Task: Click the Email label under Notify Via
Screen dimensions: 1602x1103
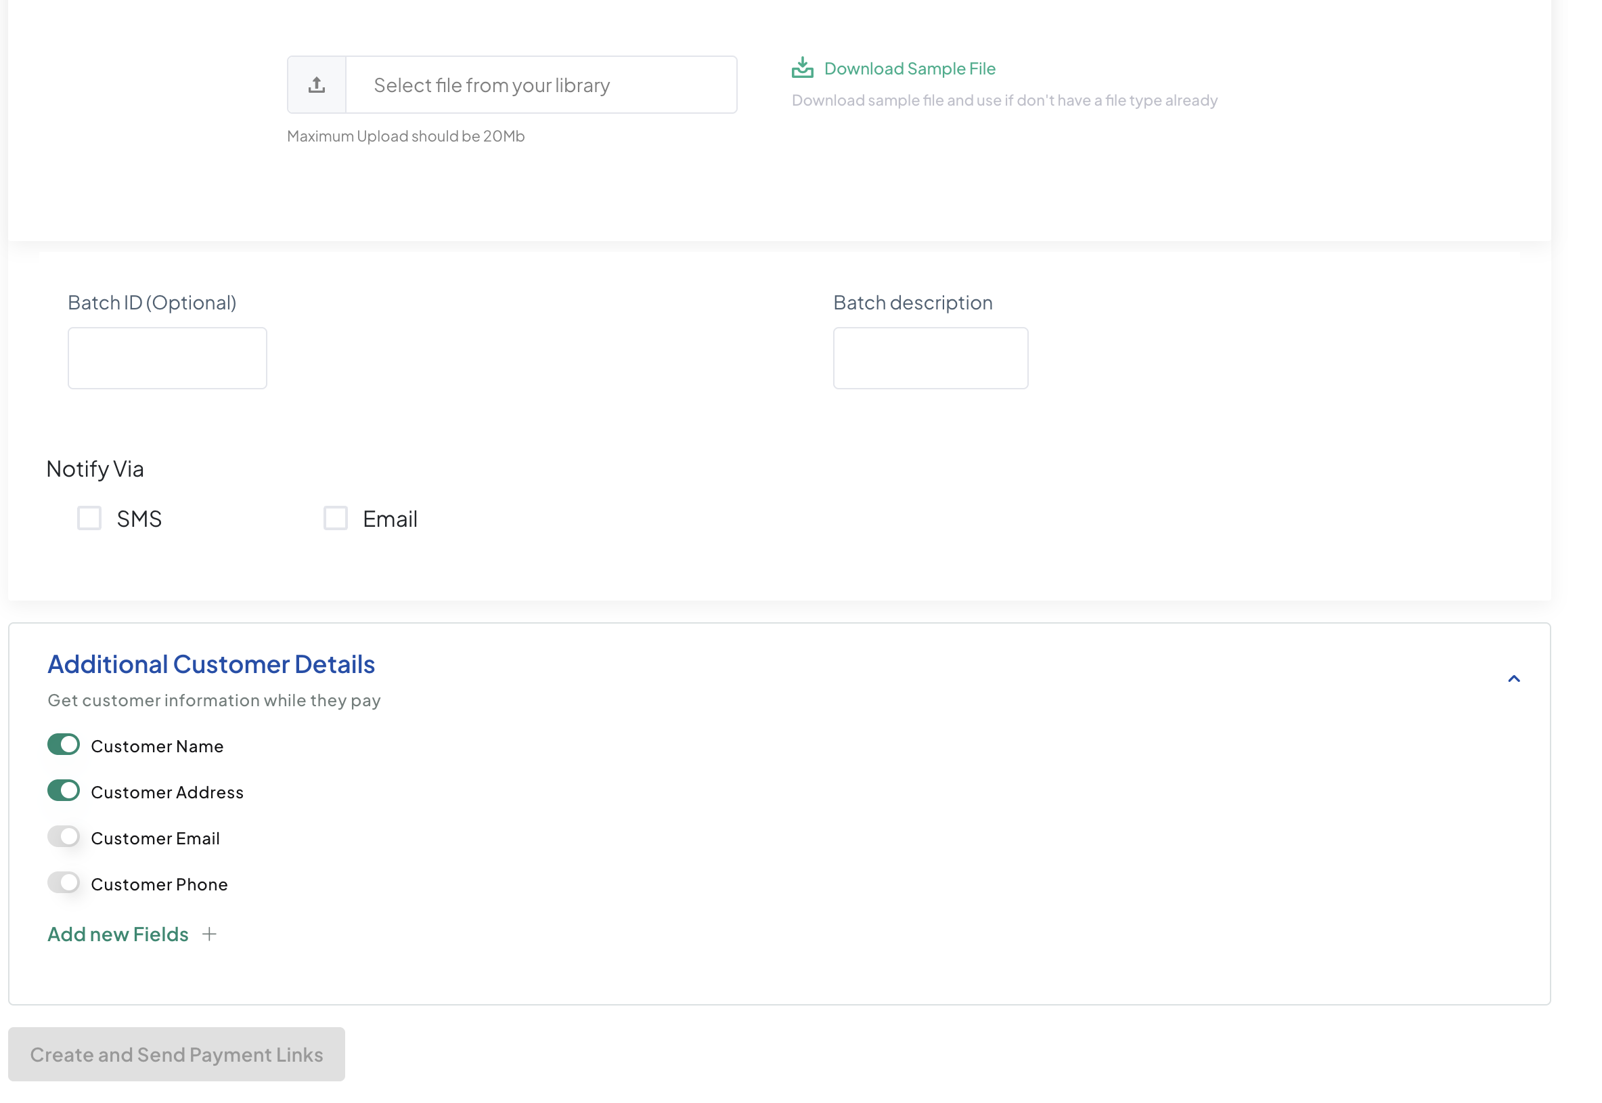Action: pyautogui.click(x=390, y=519)
